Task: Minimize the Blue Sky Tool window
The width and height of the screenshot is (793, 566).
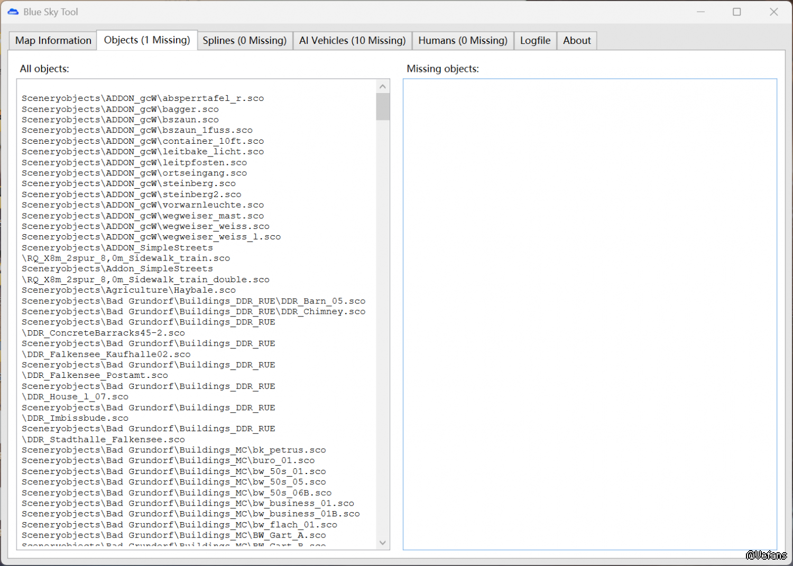Action: coord(700,12)
